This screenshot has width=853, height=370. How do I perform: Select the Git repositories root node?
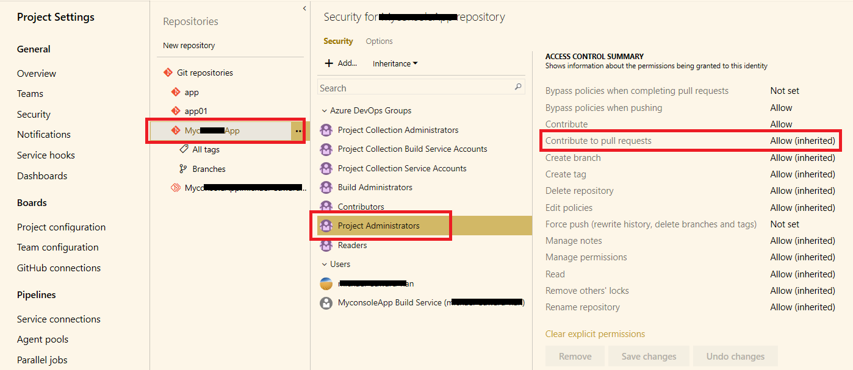tap(205, 73)
